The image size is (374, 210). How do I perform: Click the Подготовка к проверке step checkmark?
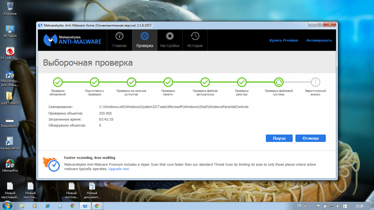94,82
